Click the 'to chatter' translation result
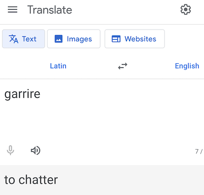The height and width of the screenshot is (195, 204). click(31, 180)
